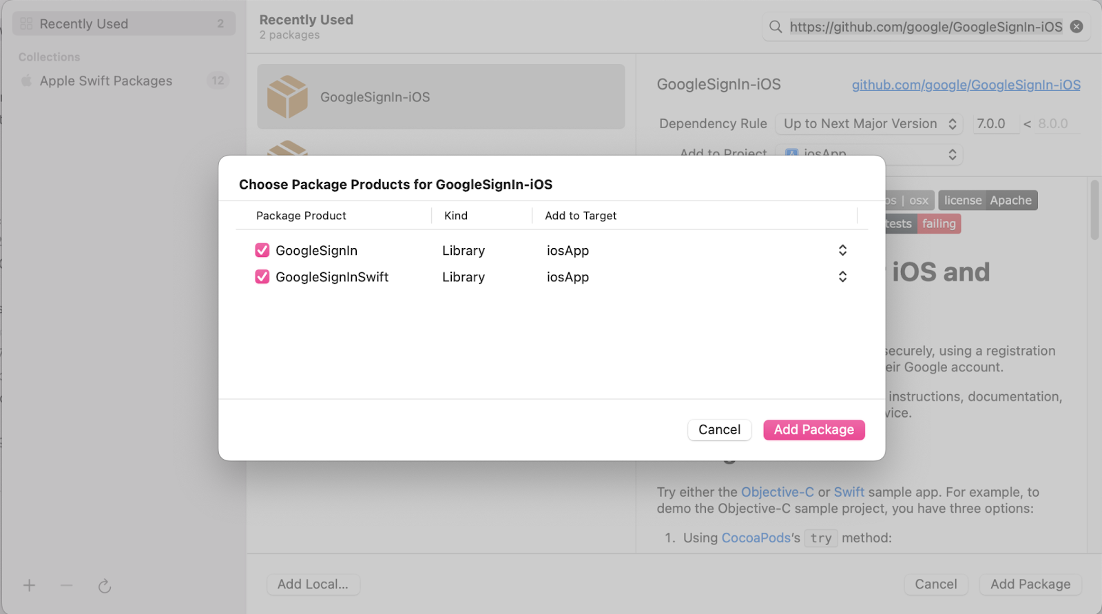1102x614 pixels.
Task: Click the Kind column header
Action: [x=455, y=216]
